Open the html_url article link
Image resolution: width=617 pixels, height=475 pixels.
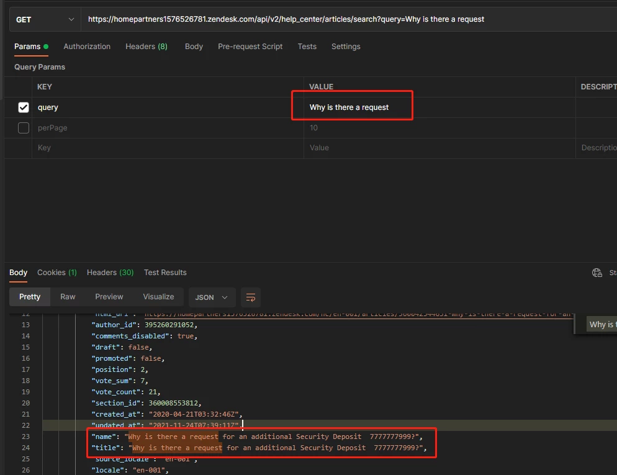(358, 314)
